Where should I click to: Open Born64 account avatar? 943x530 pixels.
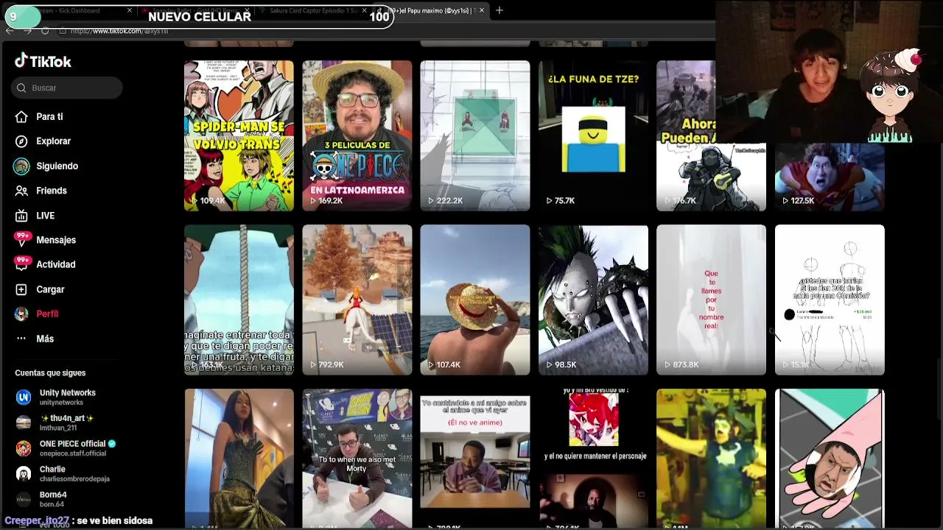[x=24, y=499]
